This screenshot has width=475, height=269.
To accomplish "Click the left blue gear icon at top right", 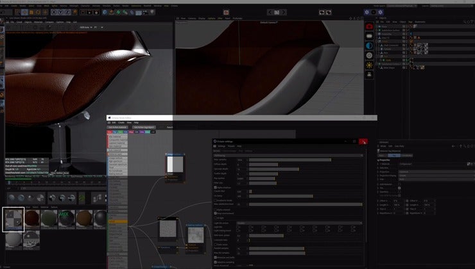I will coord(367,12).
